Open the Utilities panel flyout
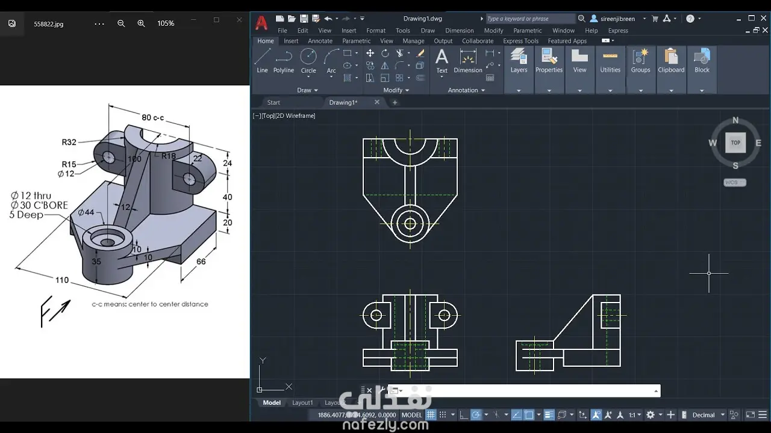 (610, 90)
